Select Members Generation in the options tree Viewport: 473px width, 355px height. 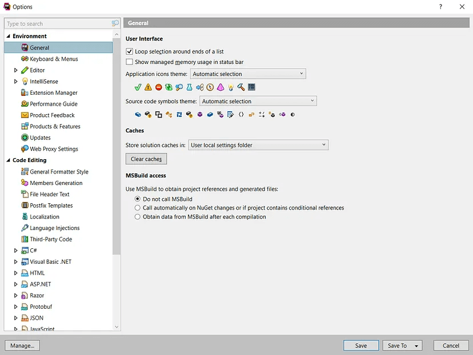(x=56, y=183)
